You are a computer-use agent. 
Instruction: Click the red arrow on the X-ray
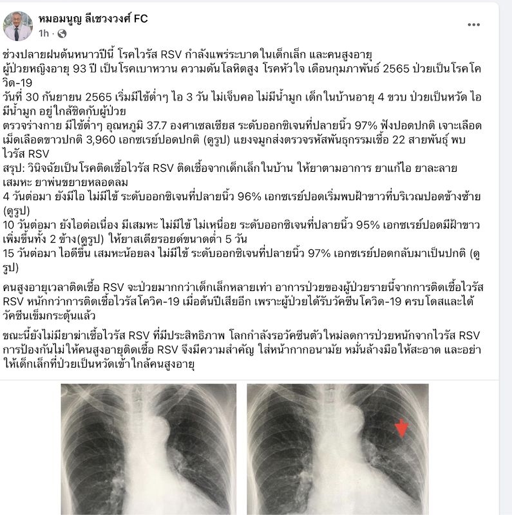[402, 429]
